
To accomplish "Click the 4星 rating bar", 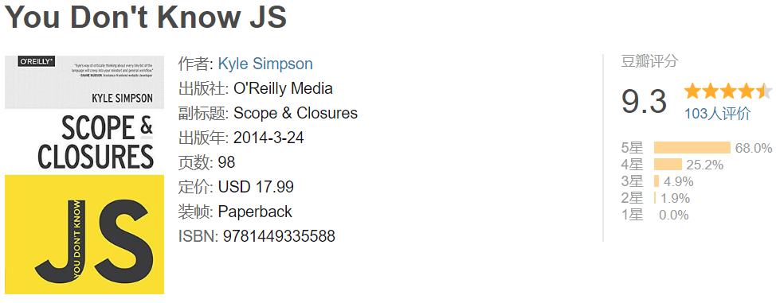I will tap(668, 165).
